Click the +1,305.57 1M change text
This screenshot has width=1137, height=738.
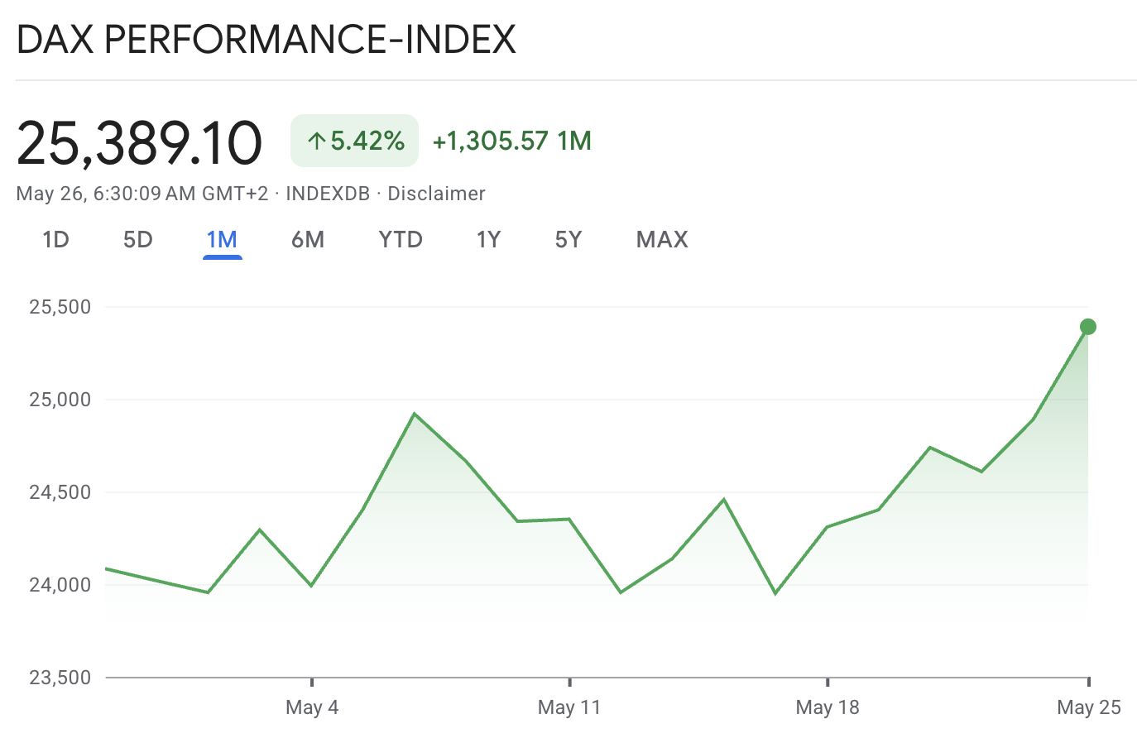click(x=512, y=141)
